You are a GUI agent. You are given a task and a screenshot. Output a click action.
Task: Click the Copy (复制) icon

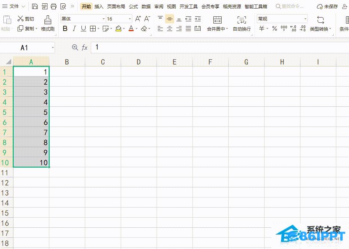pos(20,28)
